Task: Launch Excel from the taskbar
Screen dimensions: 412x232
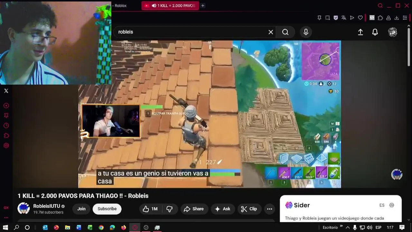Action: pyautogui.click(x=90, y=227)
